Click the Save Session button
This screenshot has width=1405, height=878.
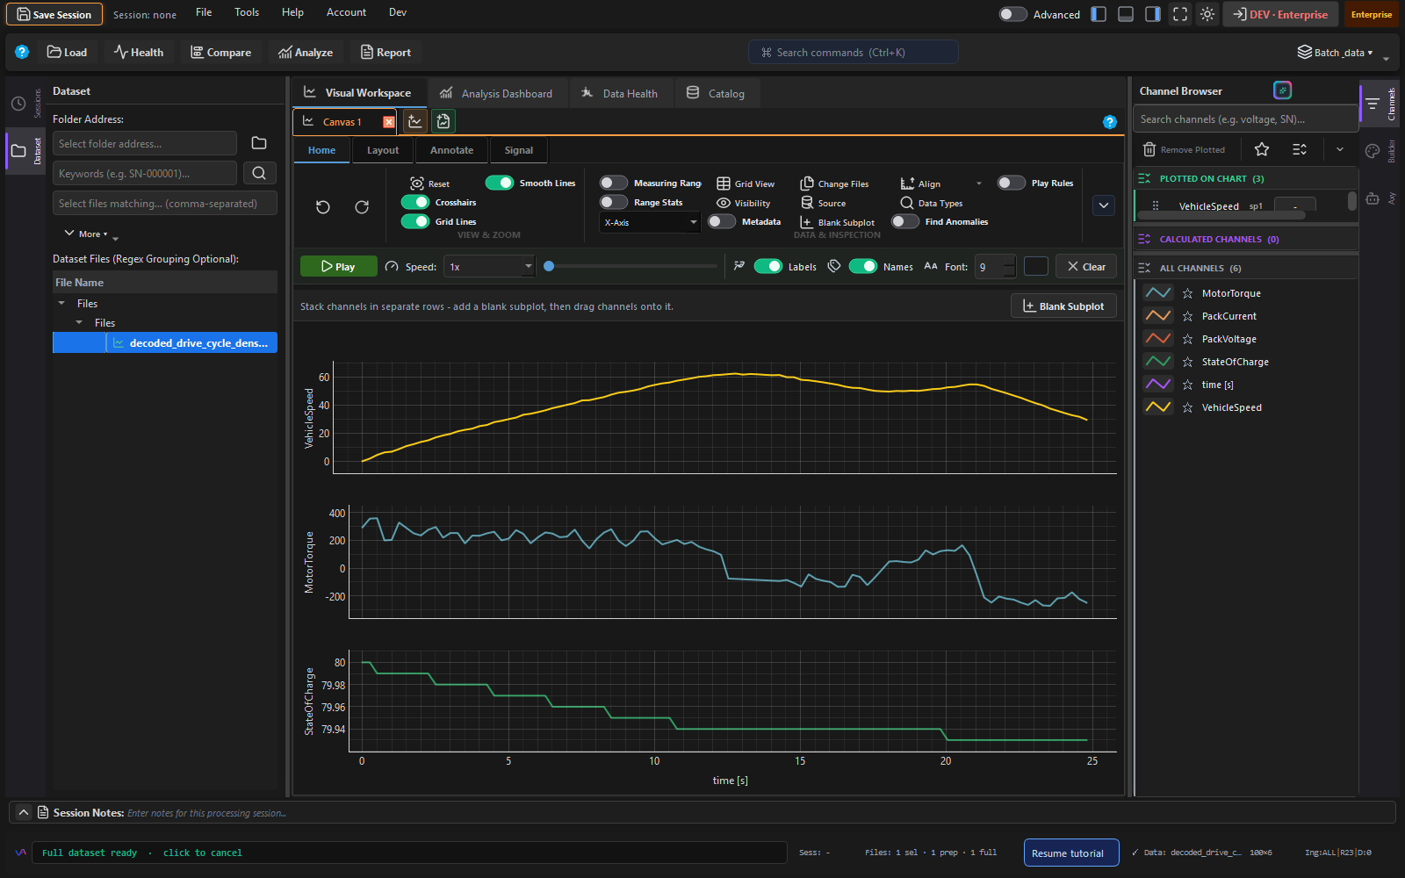[x=54, y=14]
